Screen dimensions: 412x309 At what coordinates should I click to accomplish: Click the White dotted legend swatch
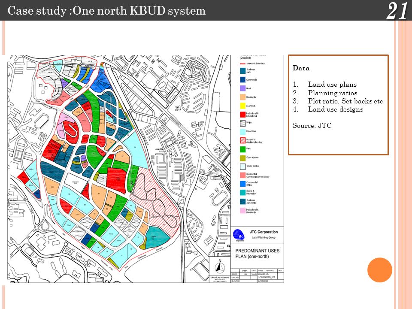click(x=242, y=123)
